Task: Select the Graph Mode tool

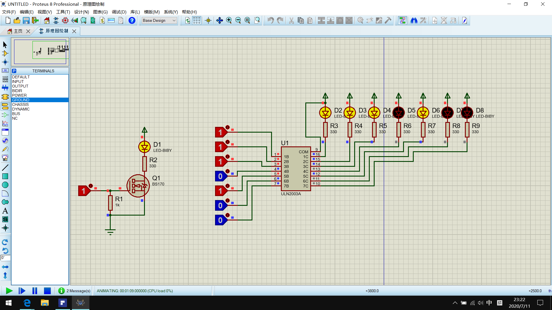Action: click(5, 123)
